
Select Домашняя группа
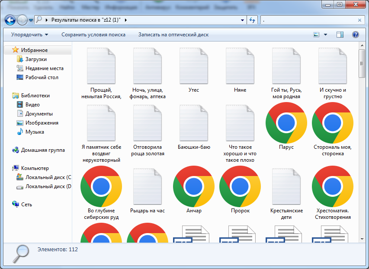[43, 150]
